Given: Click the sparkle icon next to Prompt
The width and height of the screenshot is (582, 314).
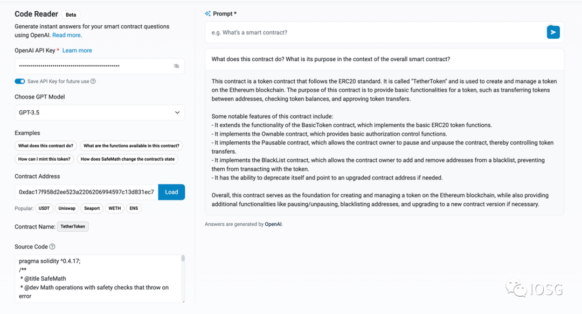Looking at the screenshot, I should [x=207, y=13].
